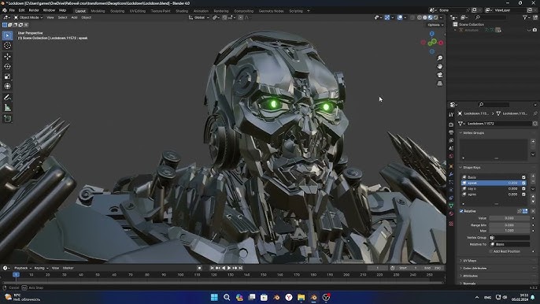The image size is (540, 304).
Task: Select the Measure tool
Action: tap(7, 108)
